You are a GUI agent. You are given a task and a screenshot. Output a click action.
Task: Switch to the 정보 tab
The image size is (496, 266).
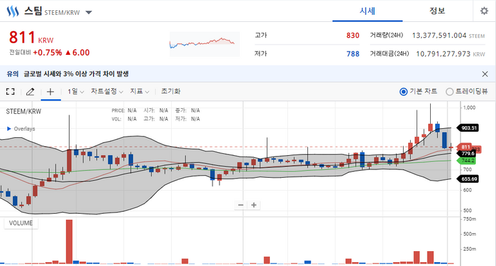437,11
